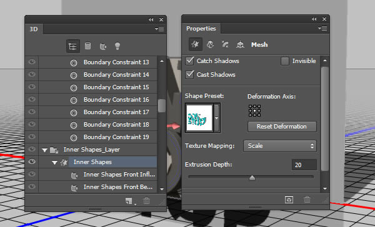The image size is (375, 227).
Task: Click Boundary Constraint 16 circle icon
Action: point(74,100)
